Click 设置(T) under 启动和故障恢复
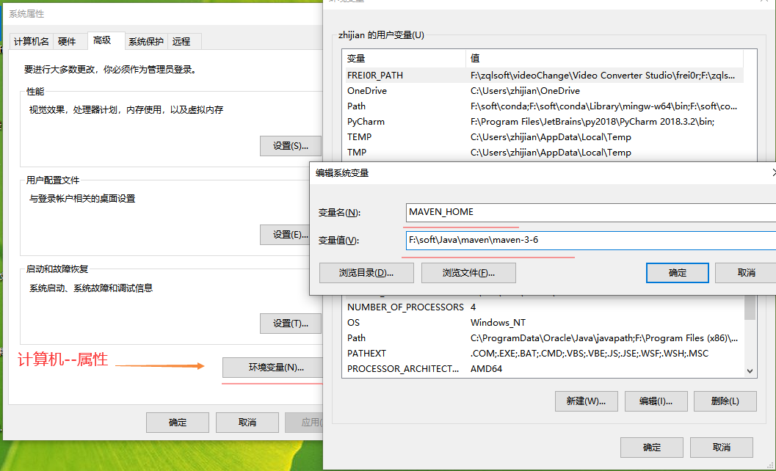The image size is (776, 471). (290, 323)
